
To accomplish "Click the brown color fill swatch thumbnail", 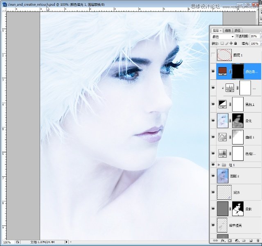I will coord(223,71).
